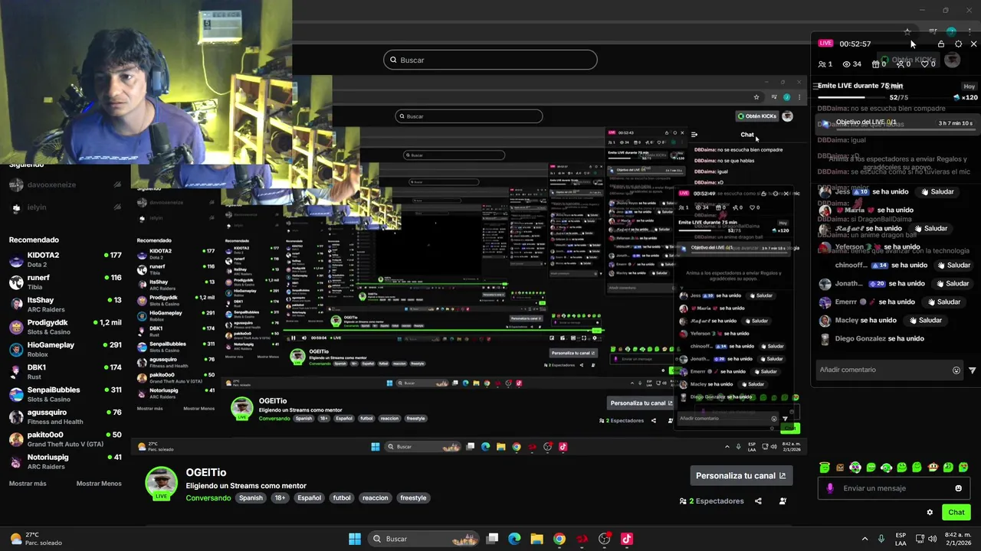Open KIDOTA2 recommended channel
The image size is (981, 551).
tap(65, 259)
